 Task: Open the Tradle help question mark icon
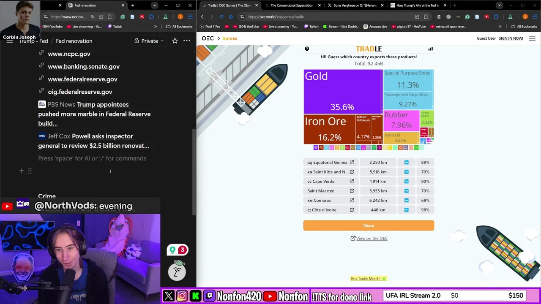pyautogui.click(x=307, y=49)
